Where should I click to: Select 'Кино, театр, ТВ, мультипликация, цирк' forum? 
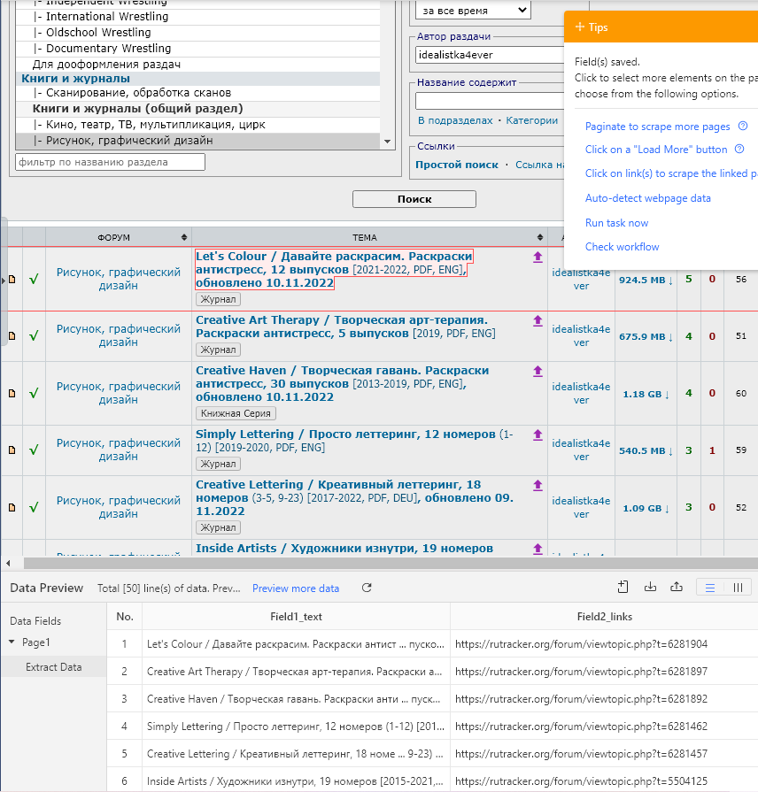(x=198, y=124)
